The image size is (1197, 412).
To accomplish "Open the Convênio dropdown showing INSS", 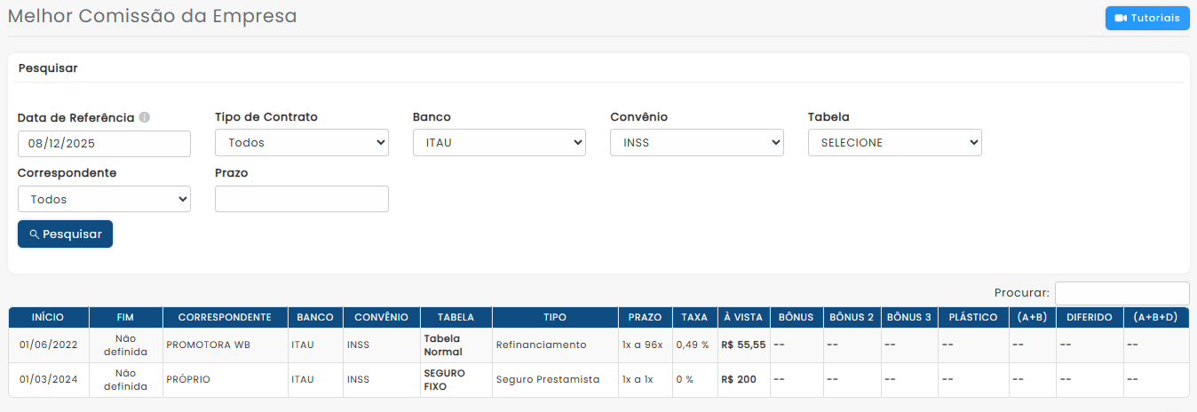I will pos(696,143).
